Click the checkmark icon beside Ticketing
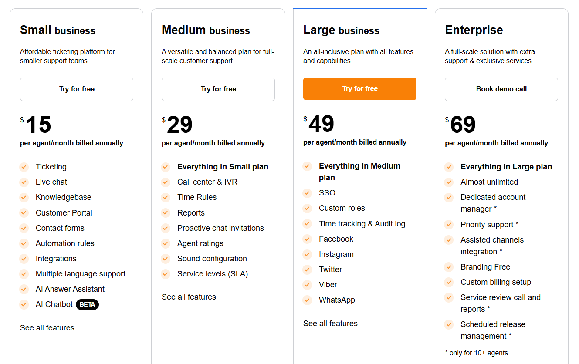 pos(24,167)
